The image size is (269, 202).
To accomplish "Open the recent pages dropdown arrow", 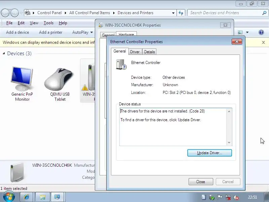I will click(x=21, y=13).
